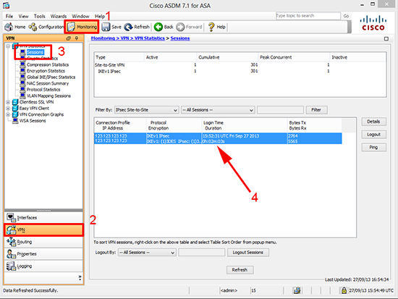
Task: Detach the VPN pane with restore icon
Action: pyautogui.click(x=68, y=38)
